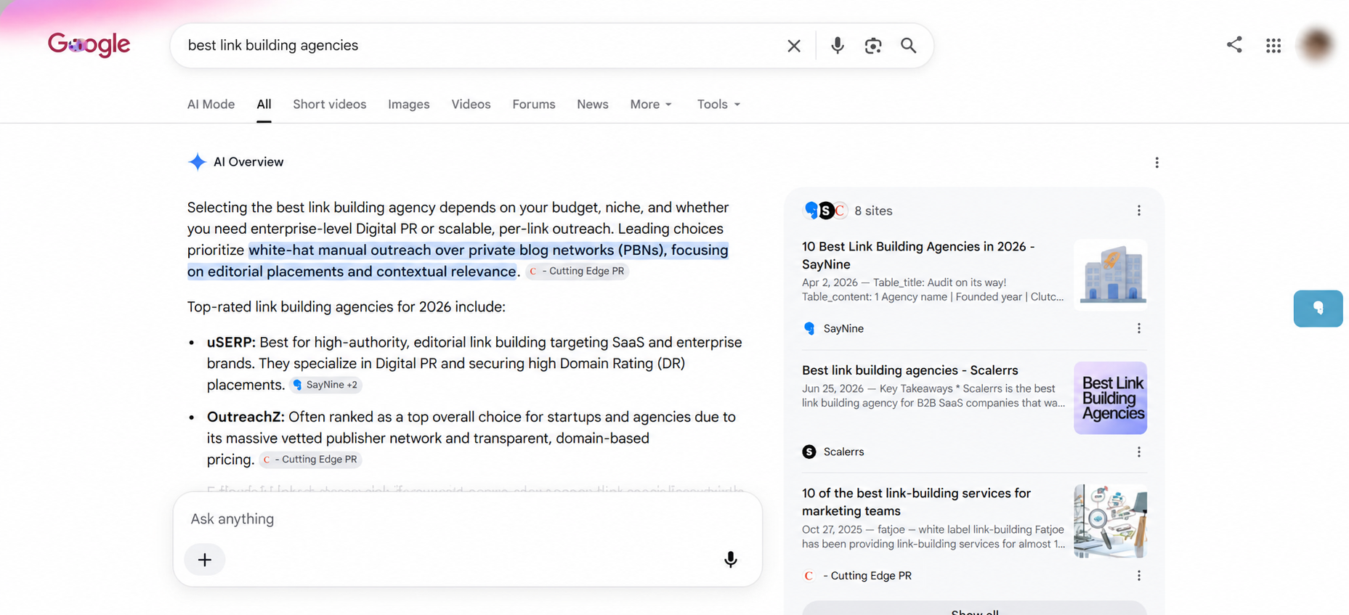Open three-dot menu next to Scalerrs source
The height and width of the screenshot is (615, 1349).
[1139, 452]
